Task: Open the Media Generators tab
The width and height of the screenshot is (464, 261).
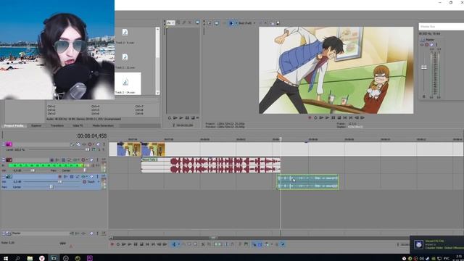Action: coord(103,125)
